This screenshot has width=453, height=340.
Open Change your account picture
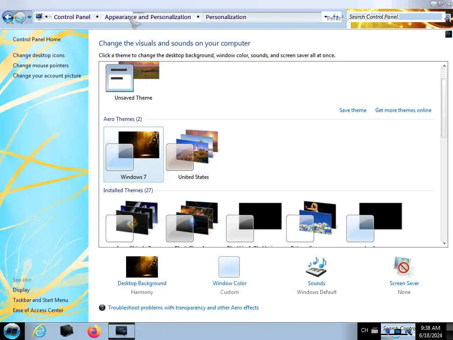[x=47, y=75]
